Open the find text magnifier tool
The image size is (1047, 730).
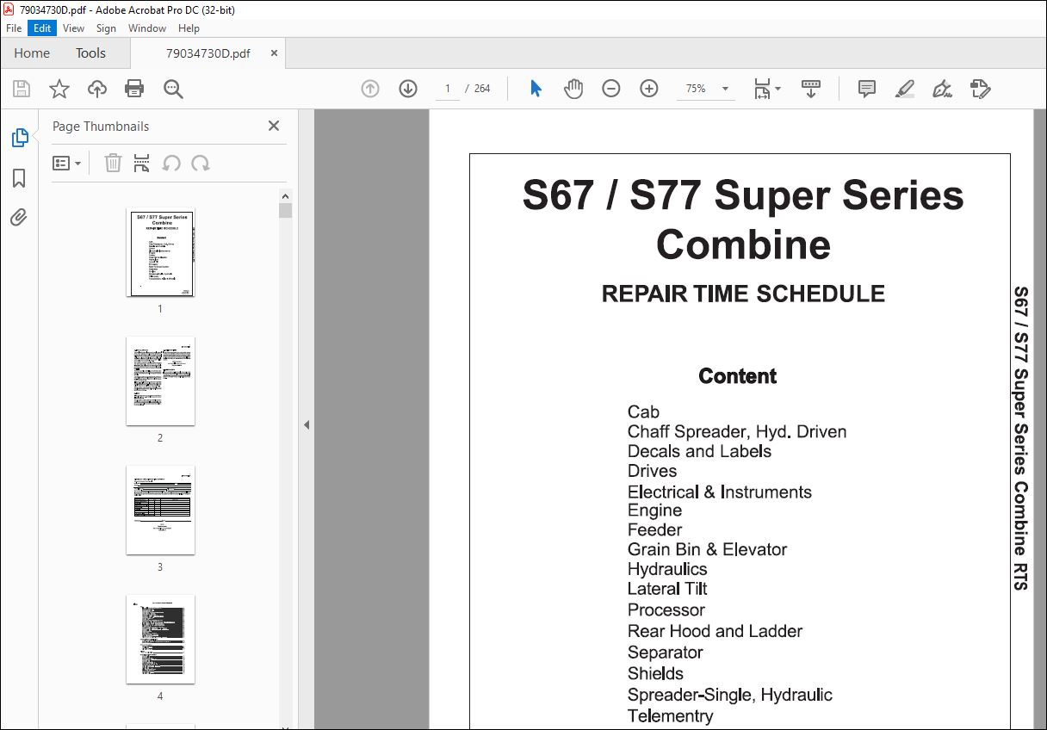173,89
